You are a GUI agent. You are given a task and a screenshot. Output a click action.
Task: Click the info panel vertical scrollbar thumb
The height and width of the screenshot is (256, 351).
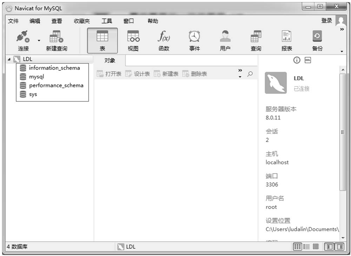click(x=343, y=132)
